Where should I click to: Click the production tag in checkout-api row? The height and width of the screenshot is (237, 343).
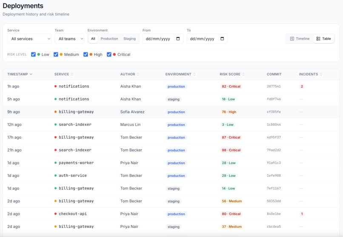(176, 214)
